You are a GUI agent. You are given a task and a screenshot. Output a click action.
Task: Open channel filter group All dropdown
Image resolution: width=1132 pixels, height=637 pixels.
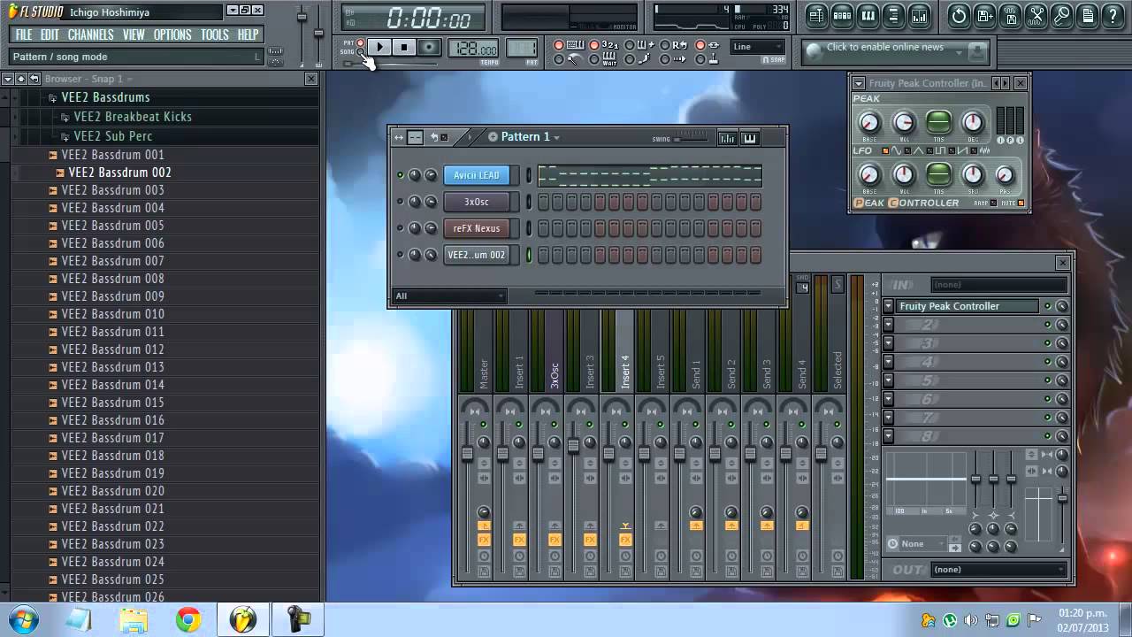point(449,295)
